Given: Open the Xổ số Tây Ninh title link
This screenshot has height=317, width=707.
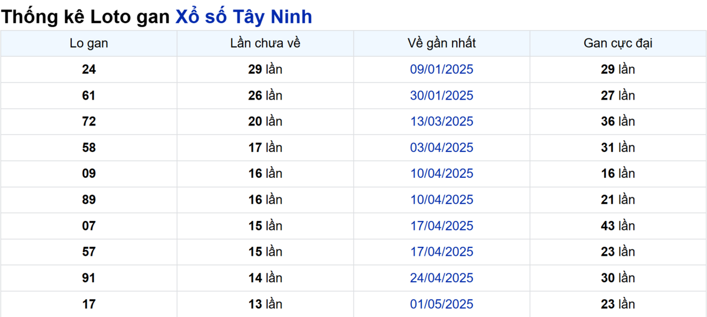Looking at the screenshot, I should (244, 17).
